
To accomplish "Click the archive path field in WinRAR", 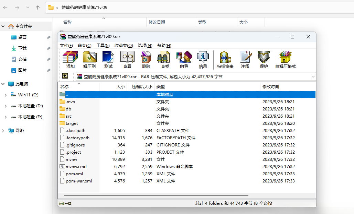I will (x=195, y=77).
